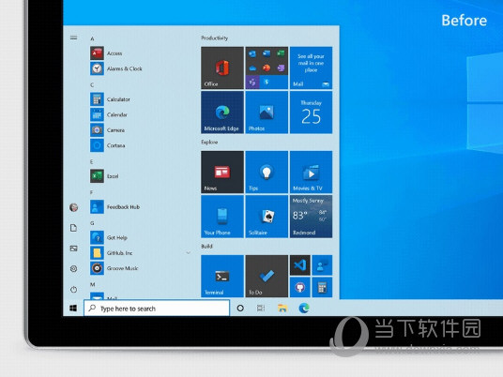Open the Calendar tile showing Thursday 25
This screenshot has height=377, width=503.
pyautogui.click(x=311, y=113)
